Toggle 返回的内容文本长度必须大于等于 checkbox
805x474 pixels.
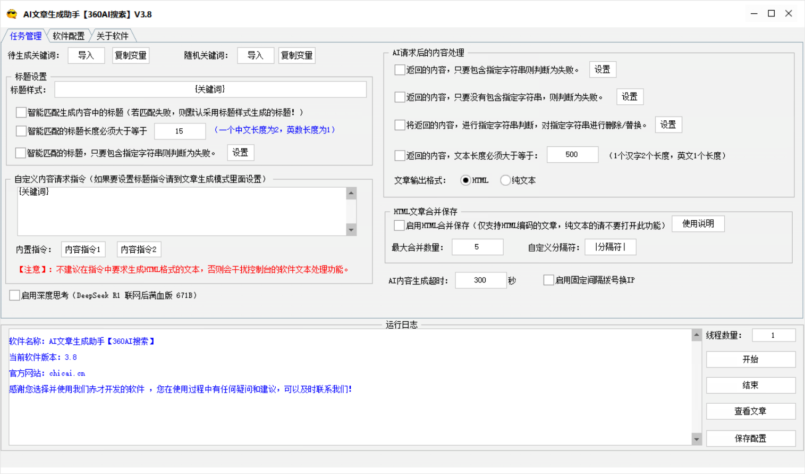pyautogui.click(x=400, y=155)
